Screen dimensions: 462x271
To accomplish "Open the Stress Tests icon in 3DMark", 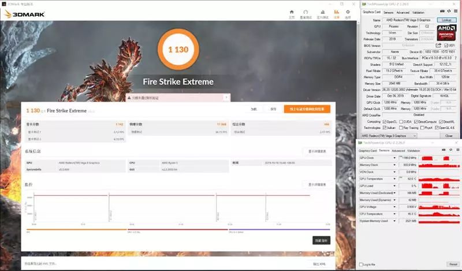I will coord(322,12).
